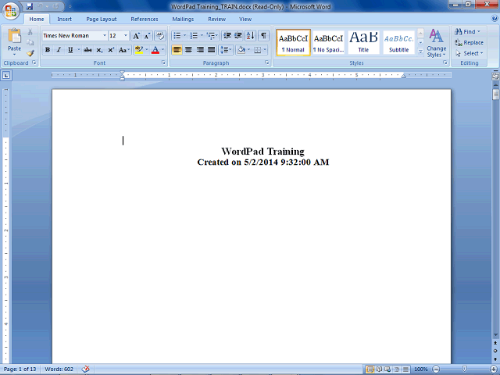Launch the Paragraph dialog box

click(x=267, y=62)
